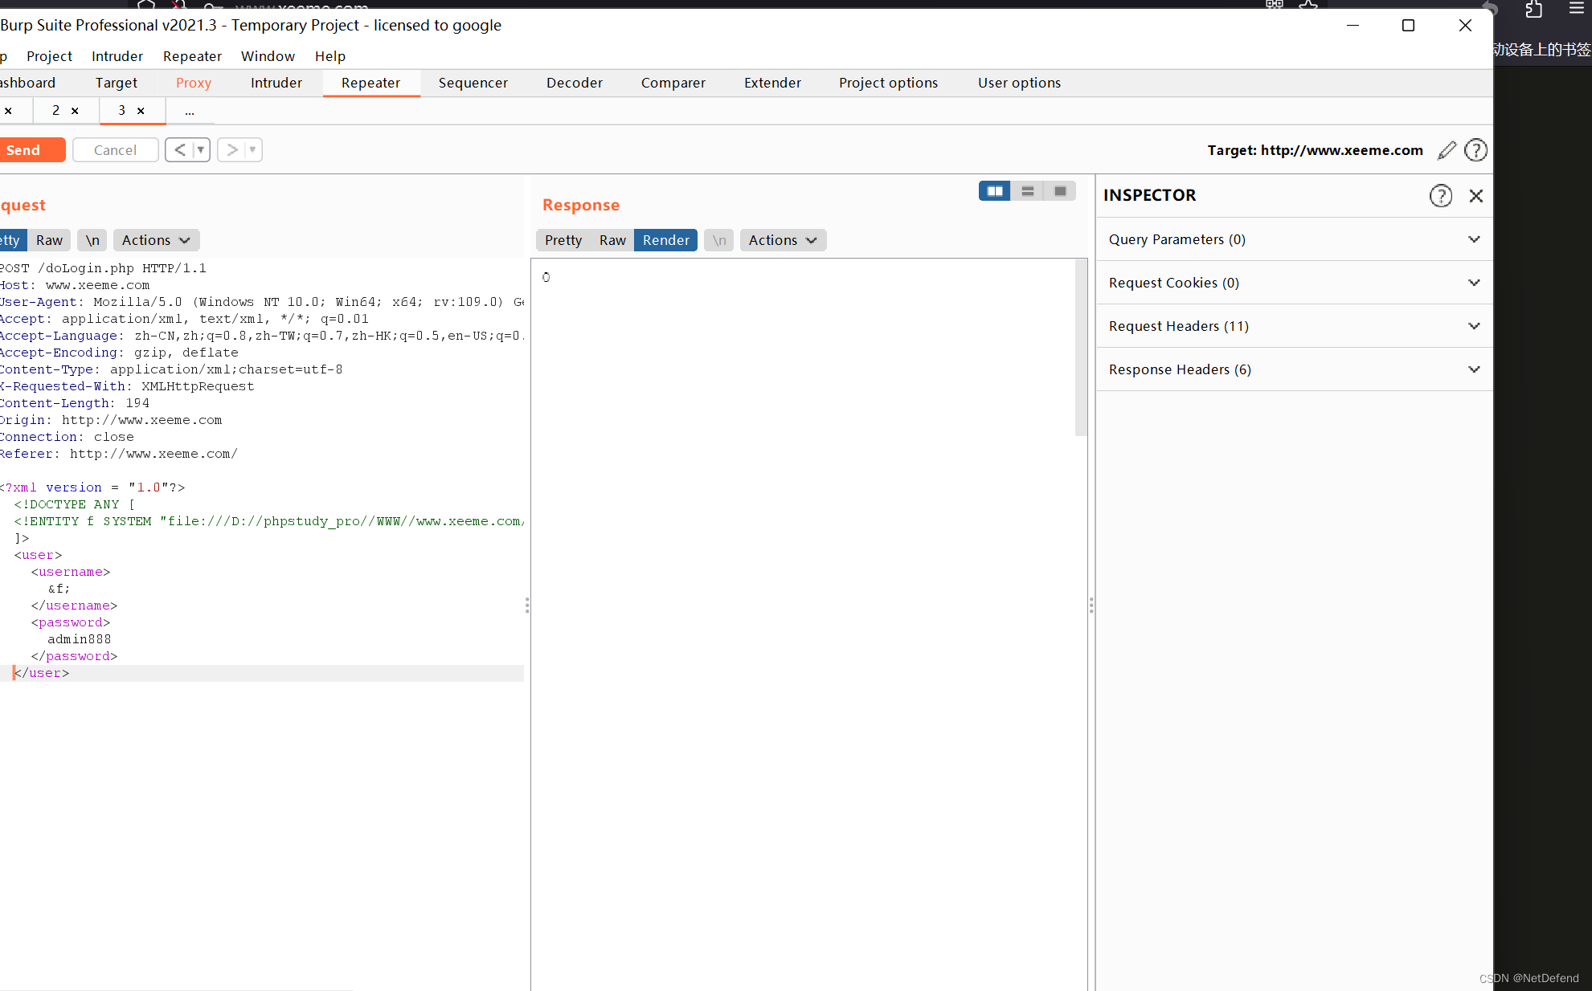The height and width of the screenshot is (991, 1592).
Task: Open response Actions dropdown
Action: [x=783, y=240]
